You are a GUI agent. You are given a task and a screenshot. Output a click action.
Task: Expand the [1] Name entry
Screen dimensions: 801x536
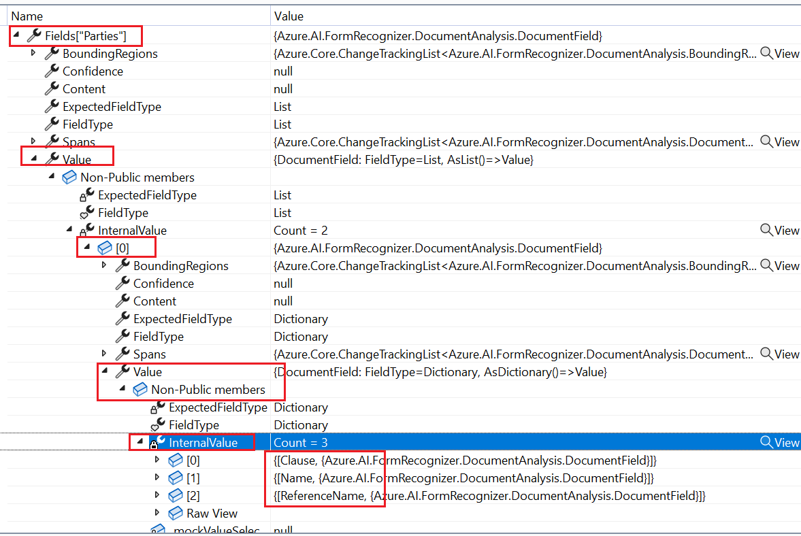(x=157, y=478)
